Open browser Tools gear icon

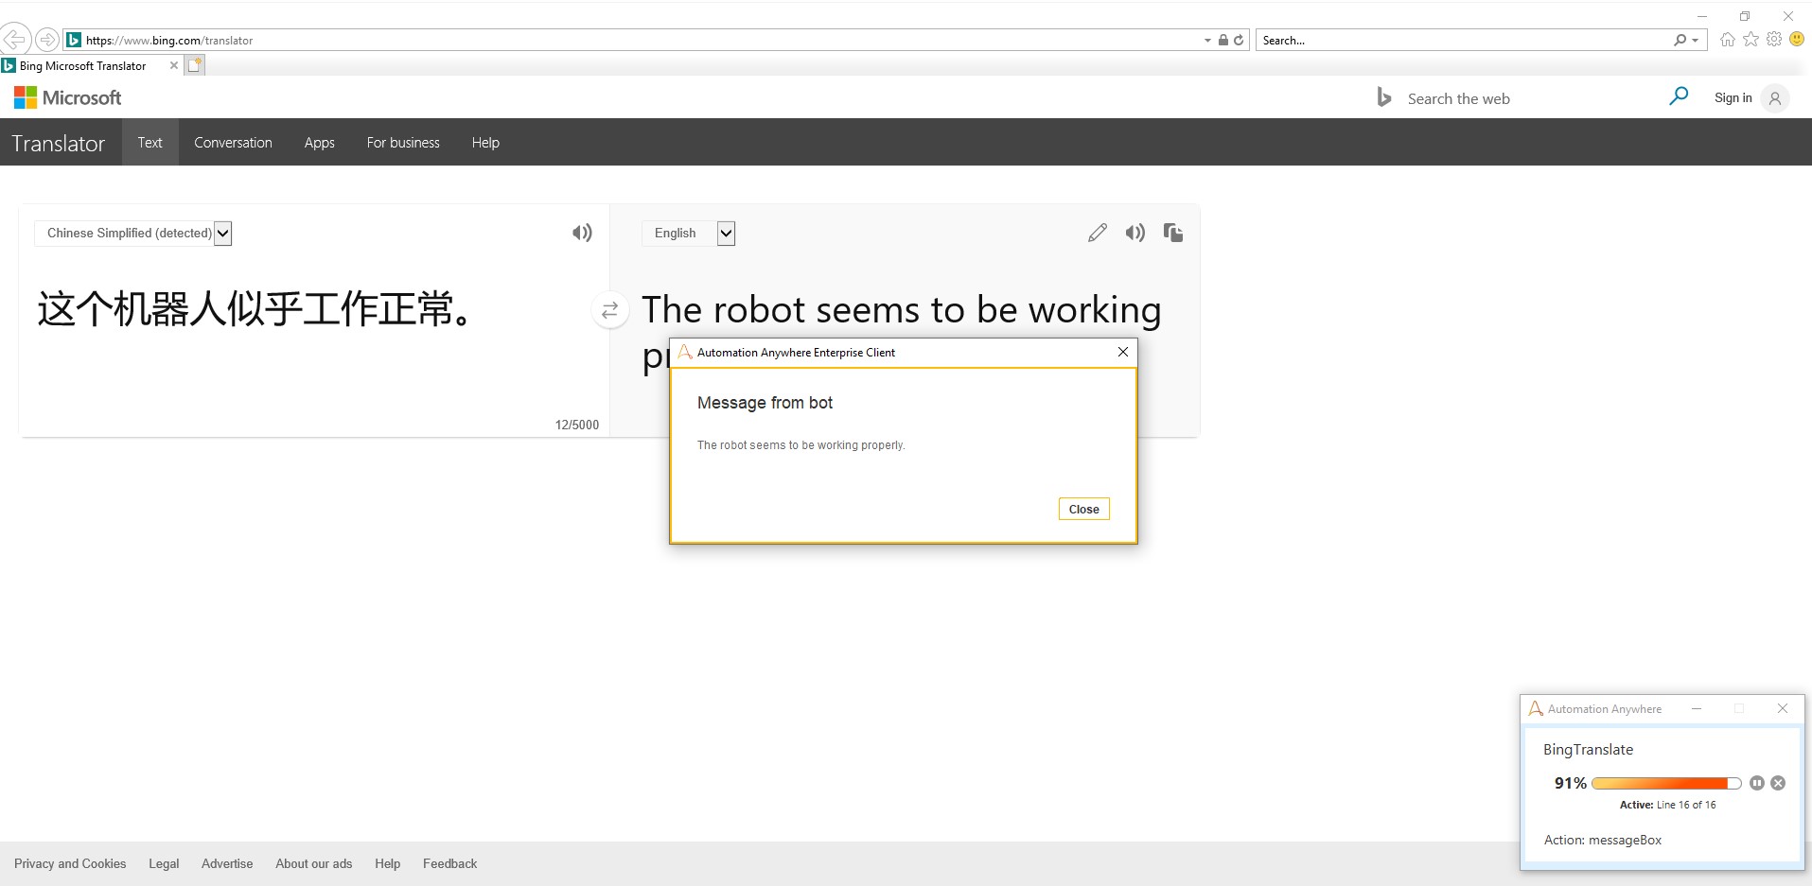click(1774, 39)
